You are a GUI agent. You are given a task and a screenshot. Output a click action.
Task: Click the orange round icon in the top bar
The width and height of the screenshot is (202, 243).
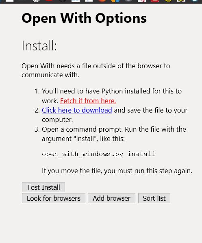tap(102, 1)
